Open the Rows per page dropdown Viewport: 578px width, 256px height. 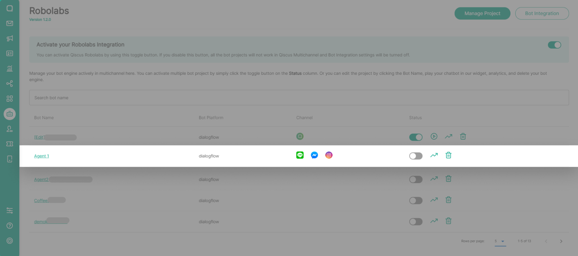[500, 241]
